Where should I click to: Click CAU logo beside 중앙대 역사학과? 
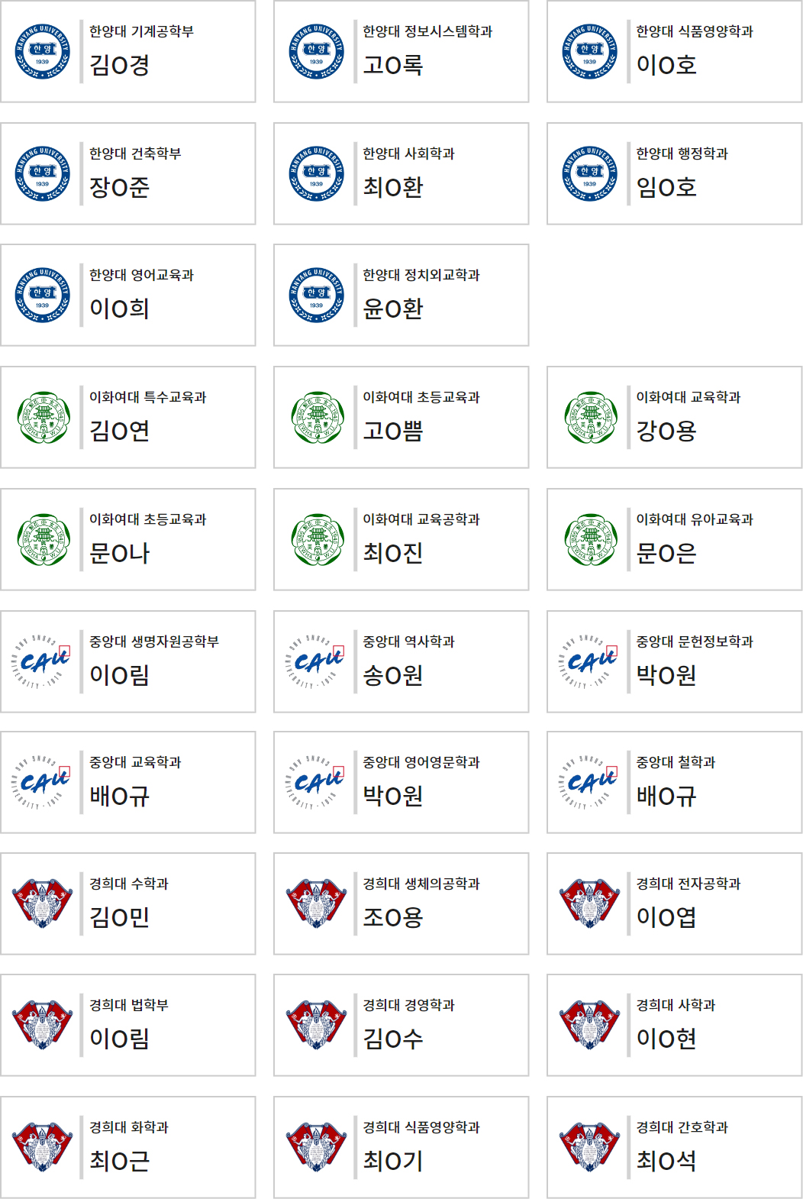(x=316, y=661)
